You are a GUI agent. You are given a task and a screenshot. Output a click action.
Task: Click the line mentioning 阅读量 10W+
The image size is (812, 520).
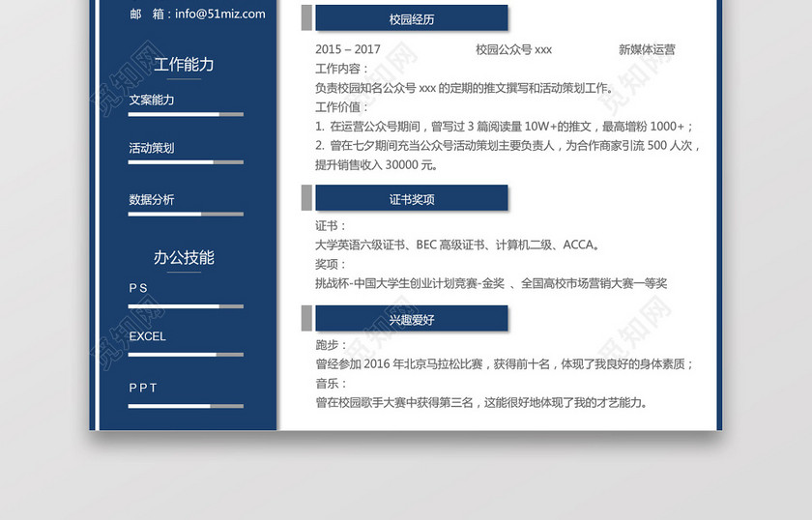504,126
